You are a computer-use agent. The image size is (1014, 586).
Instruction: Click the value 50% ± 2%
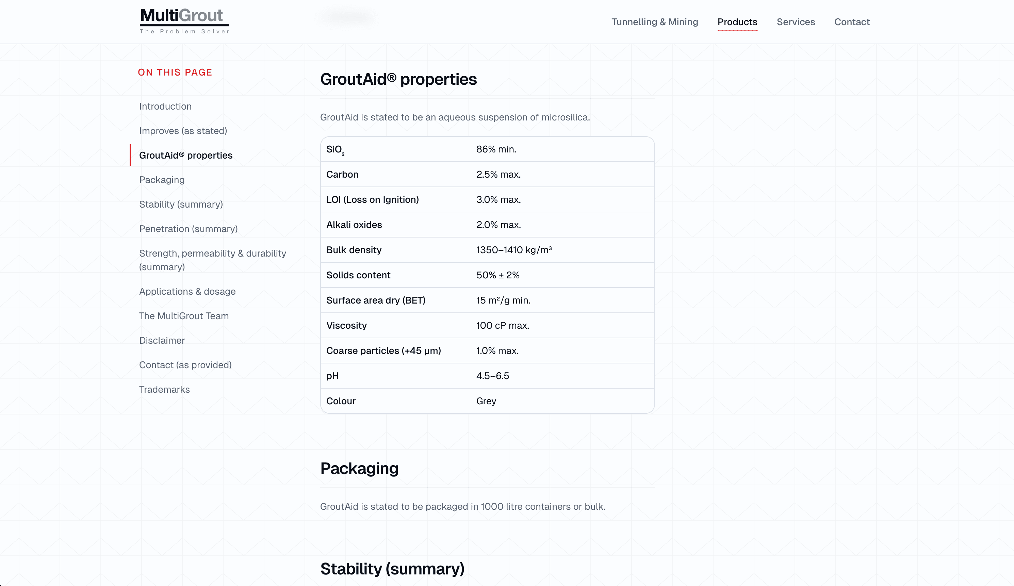[x=498, y=275]
